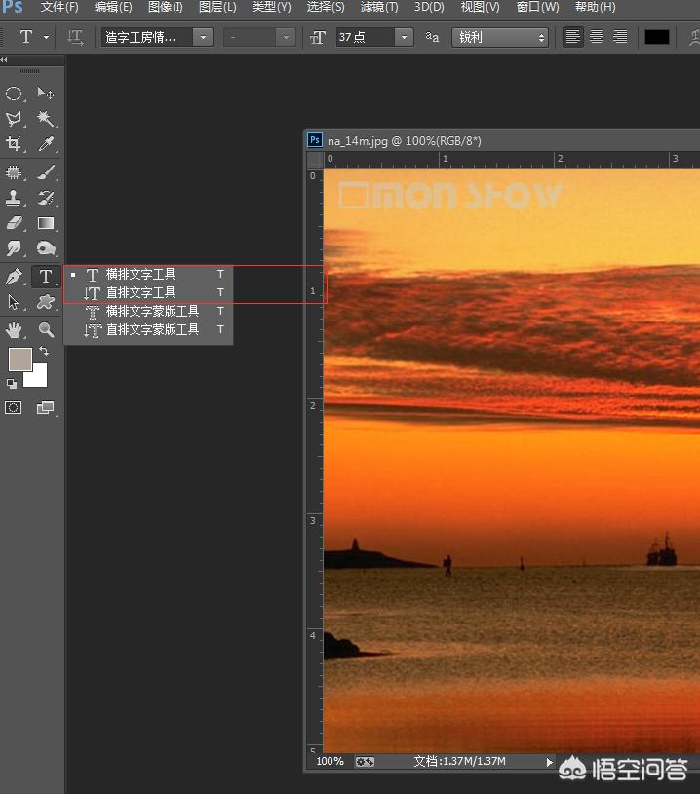Set text alignment to center
The height and width of the screenshot is (794, 700).
596,37
